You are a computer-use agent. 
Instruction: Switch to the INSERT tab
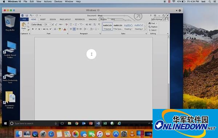[x=43, y=19]
